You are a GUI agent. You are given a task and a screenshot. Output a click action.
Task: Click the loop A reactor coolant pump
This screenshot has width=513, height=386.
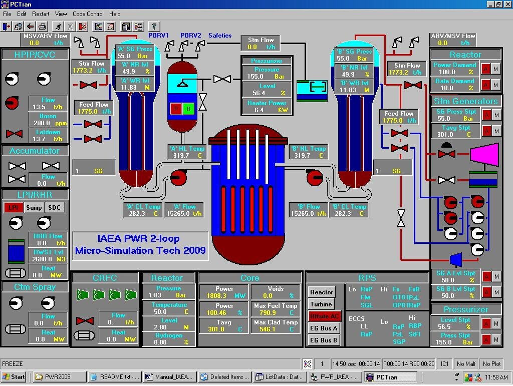[x=177, y=177]
